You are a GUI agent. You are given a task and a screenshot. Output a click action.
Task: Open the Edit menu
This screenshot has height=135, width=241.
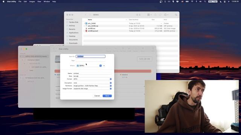click(x=25, y=1)
